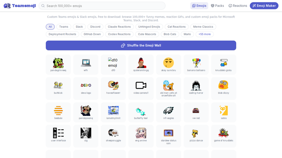Select the Meme Classics filter
Screen dimensions: 282x158
pyautogui.click(x=203, y=27)
